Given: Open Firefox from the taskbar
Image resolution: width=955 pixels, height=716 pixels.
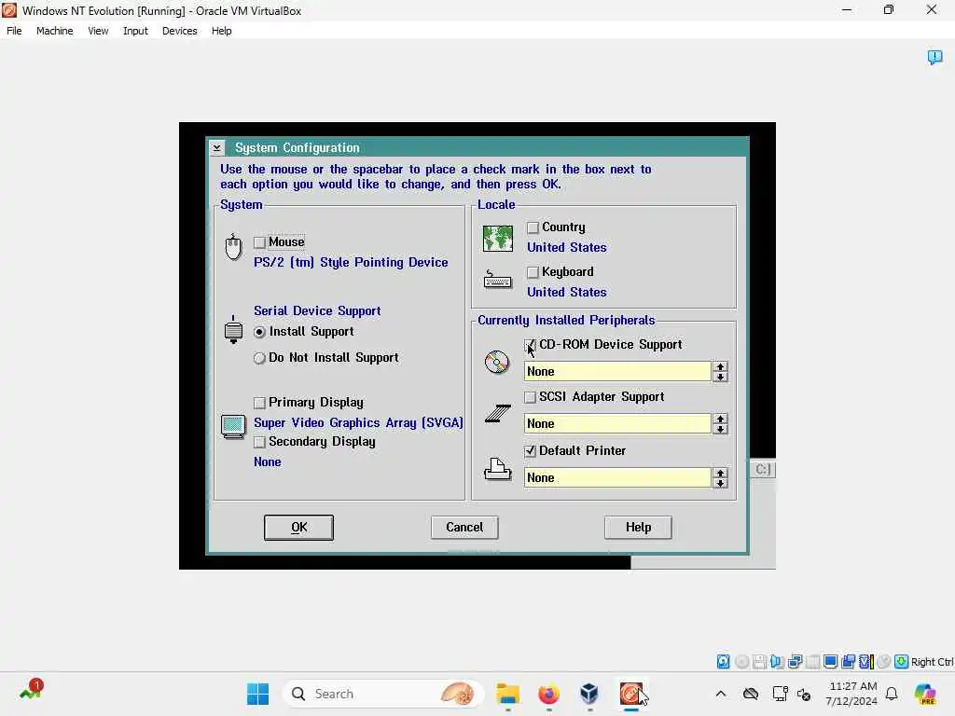Looking at the screenshot, I should (548, 694).
